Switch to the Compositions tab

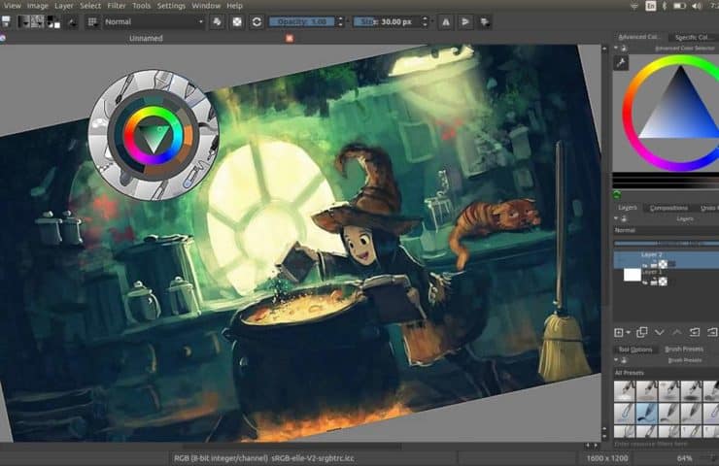tap(668, 208)
